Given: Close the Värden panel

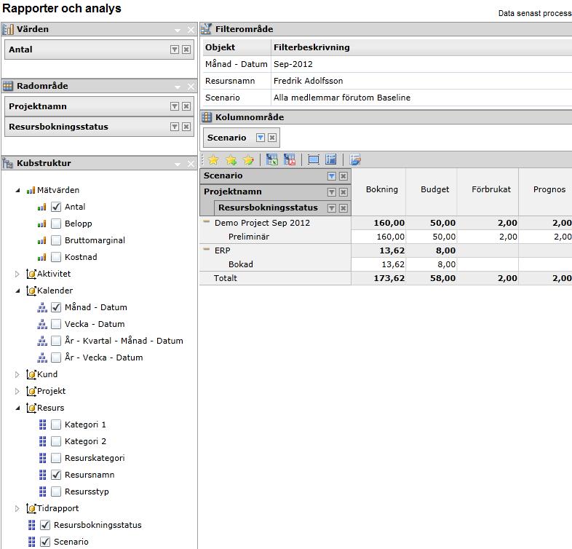Looking at the screenshot, I should (x=191, y=30).
